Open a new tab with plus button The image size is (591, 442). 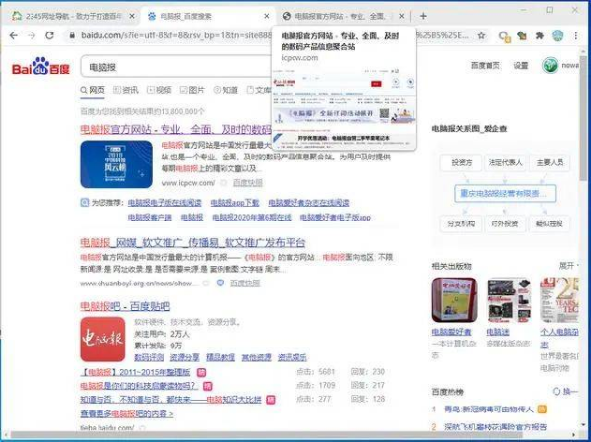pos(423,16)
